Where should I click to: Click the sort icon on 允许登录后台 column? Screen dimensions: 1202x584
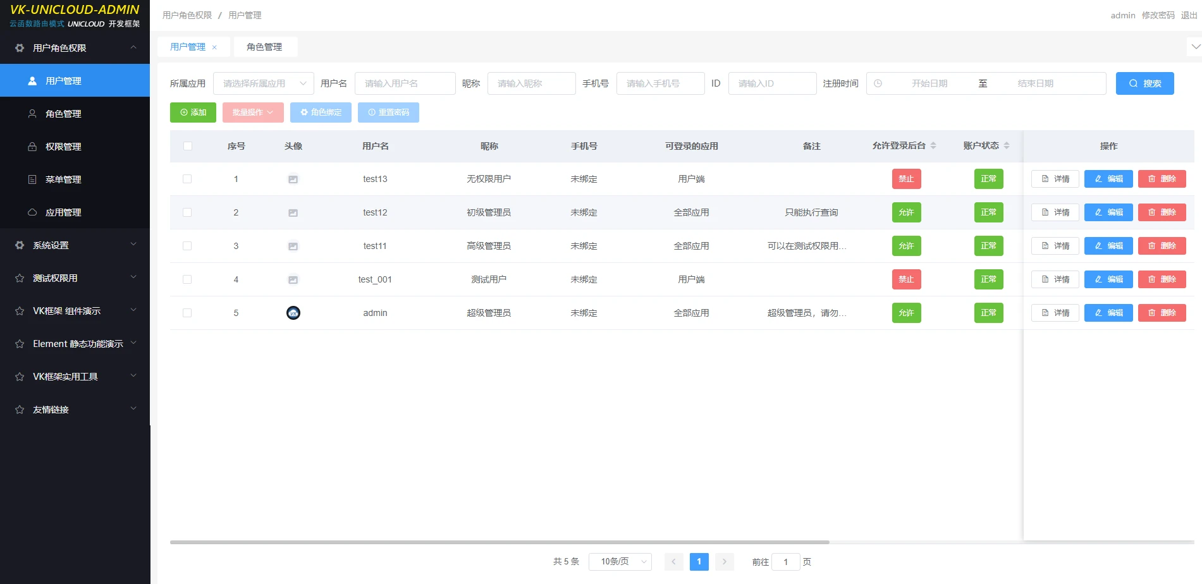coord(933,146)
